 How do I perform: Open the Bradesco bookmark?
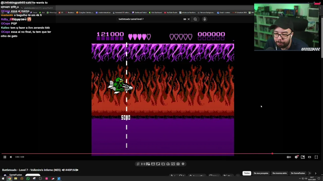click(x=70, y=13)
